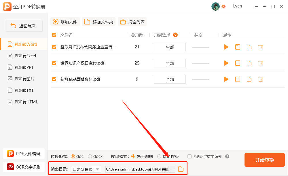Select PDF转Excel in sidebar
288x176 pixels.
click(x=24, y=56)
